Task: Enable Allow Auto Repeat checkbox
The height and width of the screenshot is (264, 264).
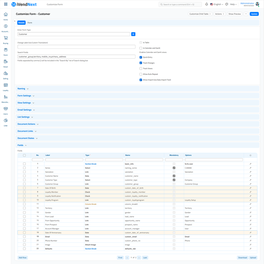Action: point(141,74)
